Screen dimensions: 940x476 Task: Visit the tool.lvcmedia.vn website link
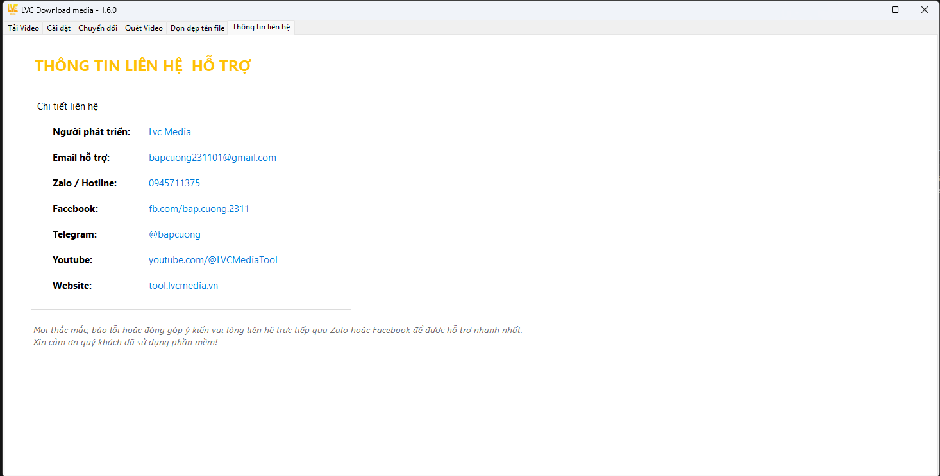183,286
